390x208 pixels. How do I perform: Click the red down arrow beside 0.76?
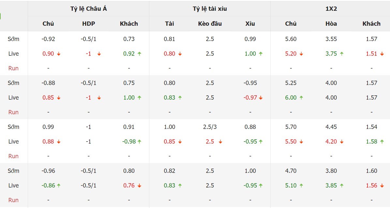pos(140,186)
